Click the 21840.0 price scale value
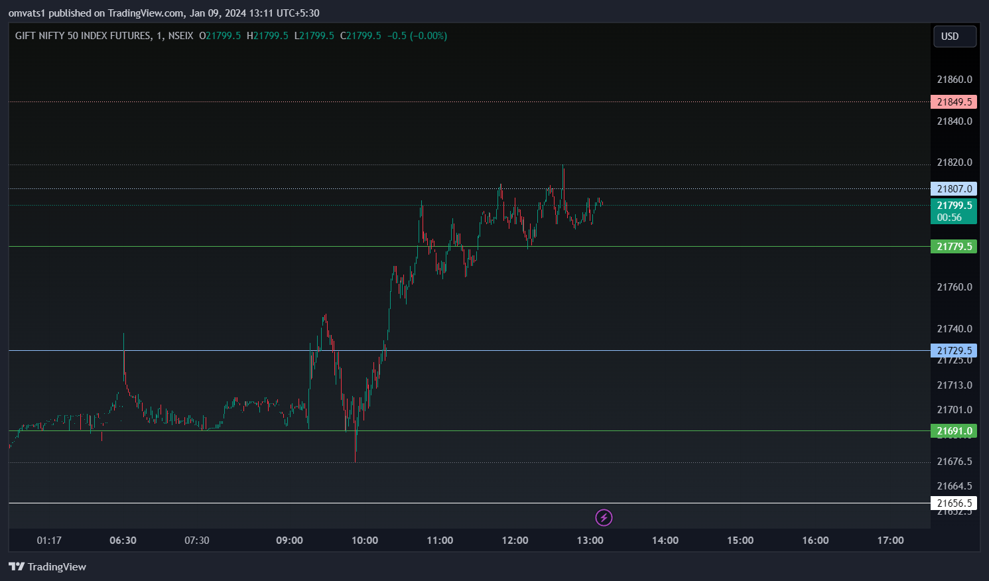 (955, 121)
